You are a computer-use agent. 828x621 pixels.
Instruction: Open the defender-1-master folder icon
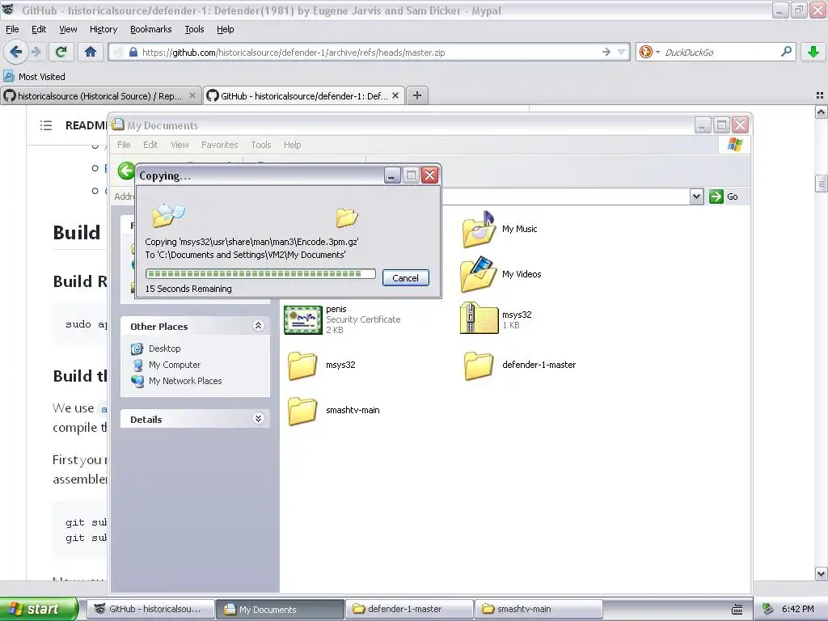click(479, 365)
